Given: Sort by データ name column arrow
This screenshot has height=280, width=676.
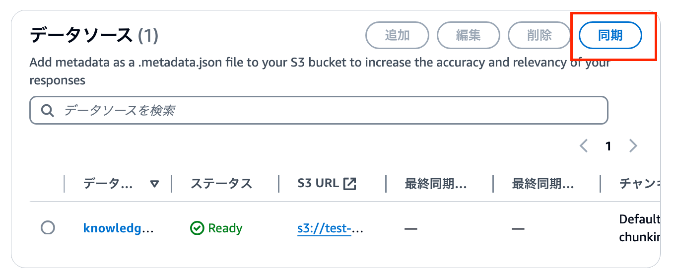Looking at the screenshot, I should 154,184.
